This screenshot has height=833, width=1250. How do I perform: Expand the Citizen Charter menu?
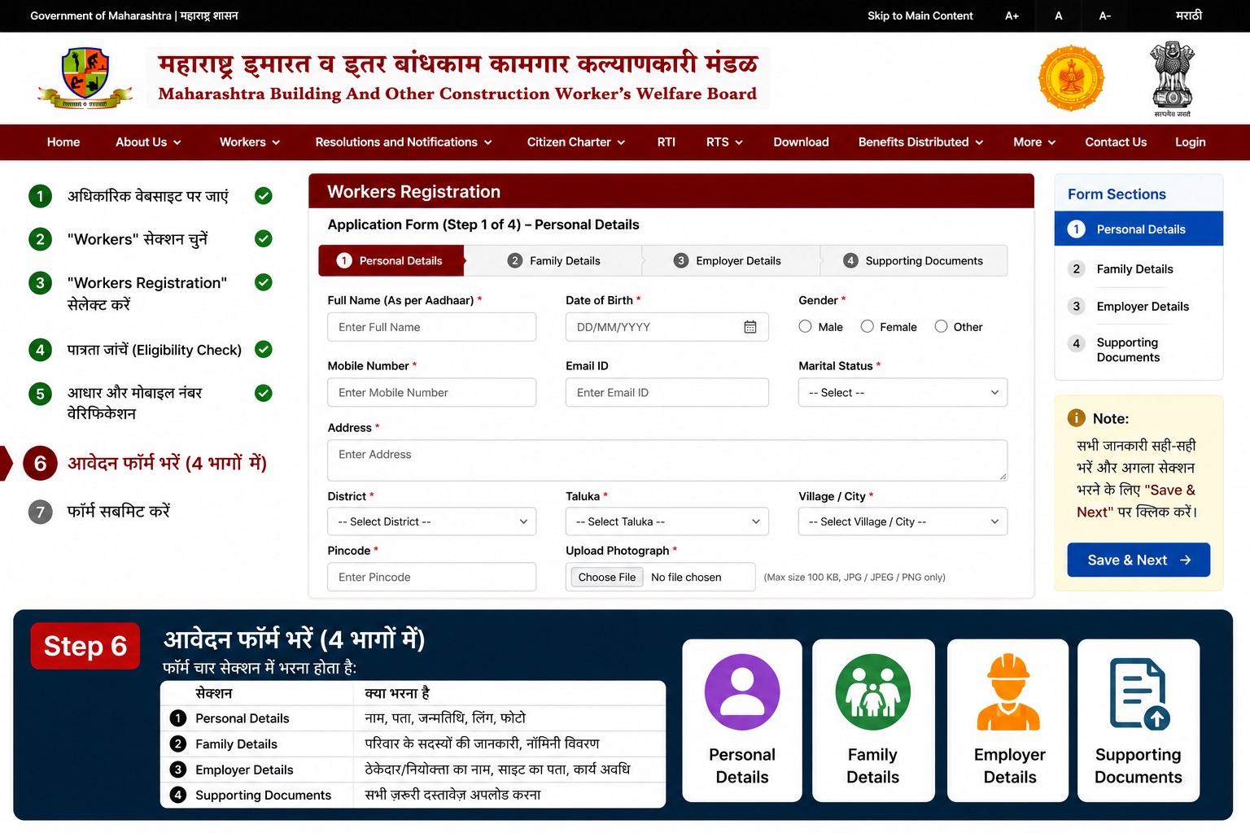click(x=576, y=142)
